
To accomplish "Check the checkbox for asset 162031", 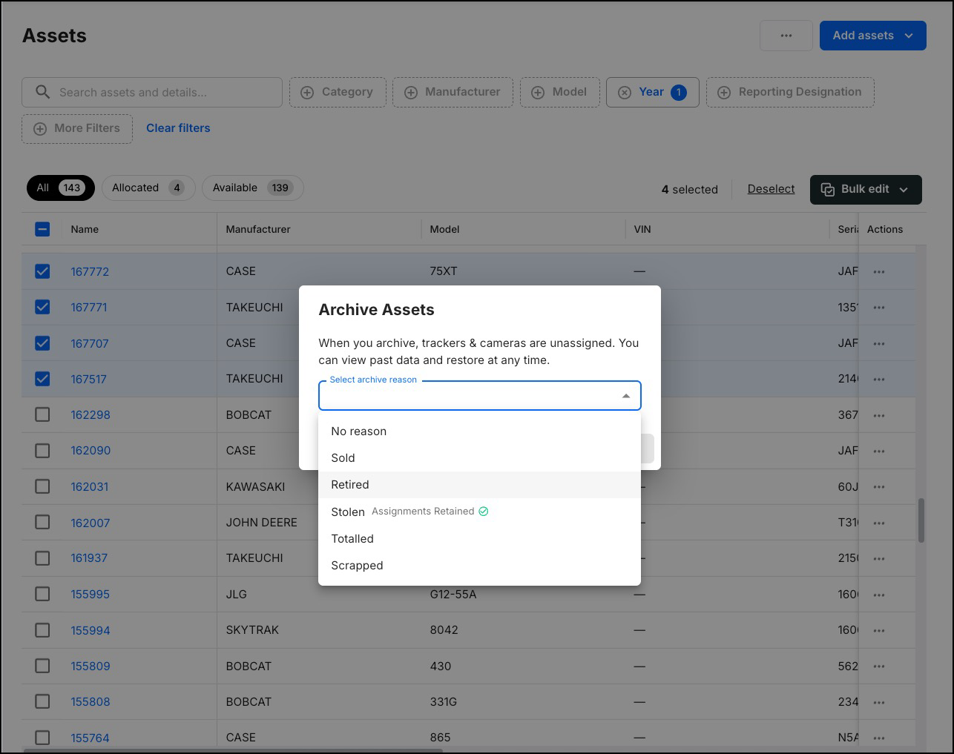I will pos(42,486).
